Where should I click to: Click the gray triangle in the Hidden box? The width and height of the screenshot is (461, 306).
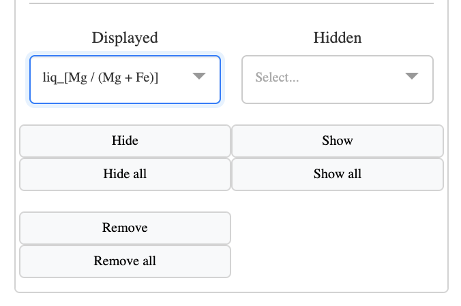point(412,76)
